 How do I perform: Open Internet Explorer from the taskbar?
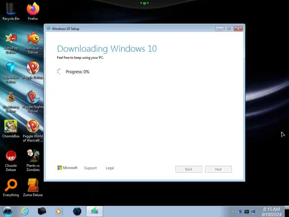tap(25, 211)
